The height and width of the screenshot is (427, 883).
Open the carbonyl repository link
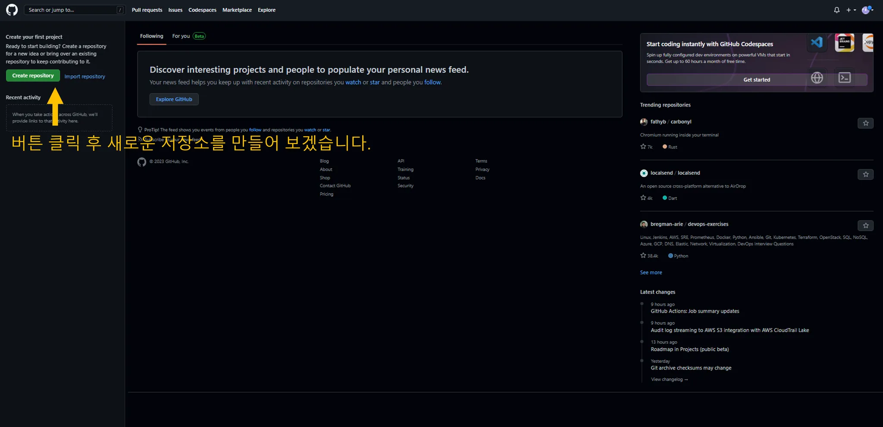tap(681, 122)
